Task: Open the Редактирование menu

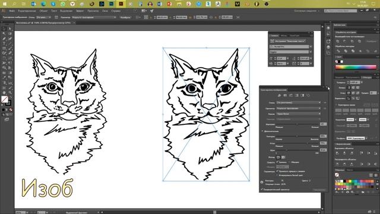Action: (x=27, y=11)
